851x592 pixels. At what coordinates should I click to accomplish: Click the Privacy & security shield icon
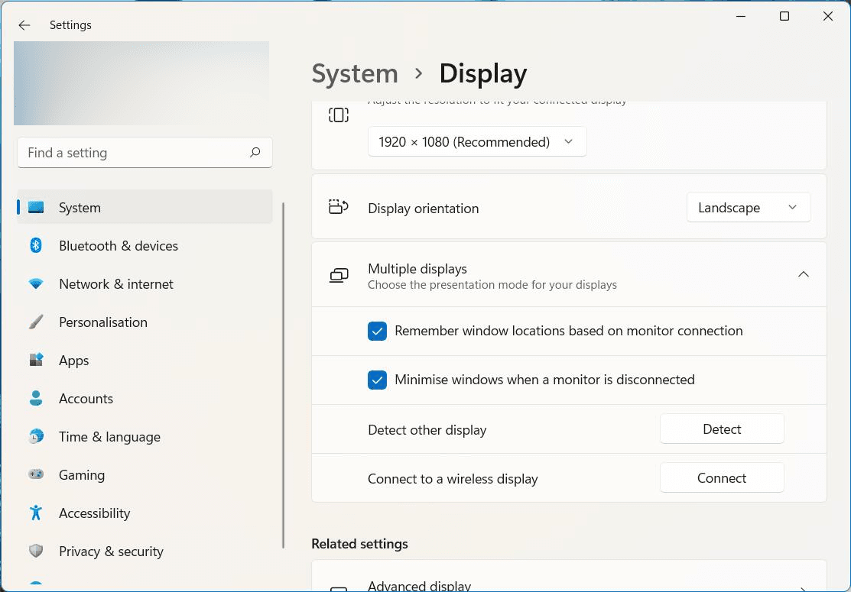[36, 552]
